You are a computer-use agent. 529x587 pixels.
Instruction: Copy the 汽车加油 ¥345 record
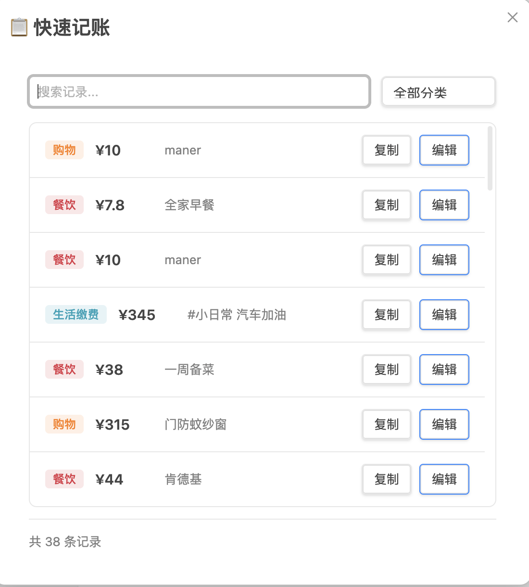click(387, 315)
